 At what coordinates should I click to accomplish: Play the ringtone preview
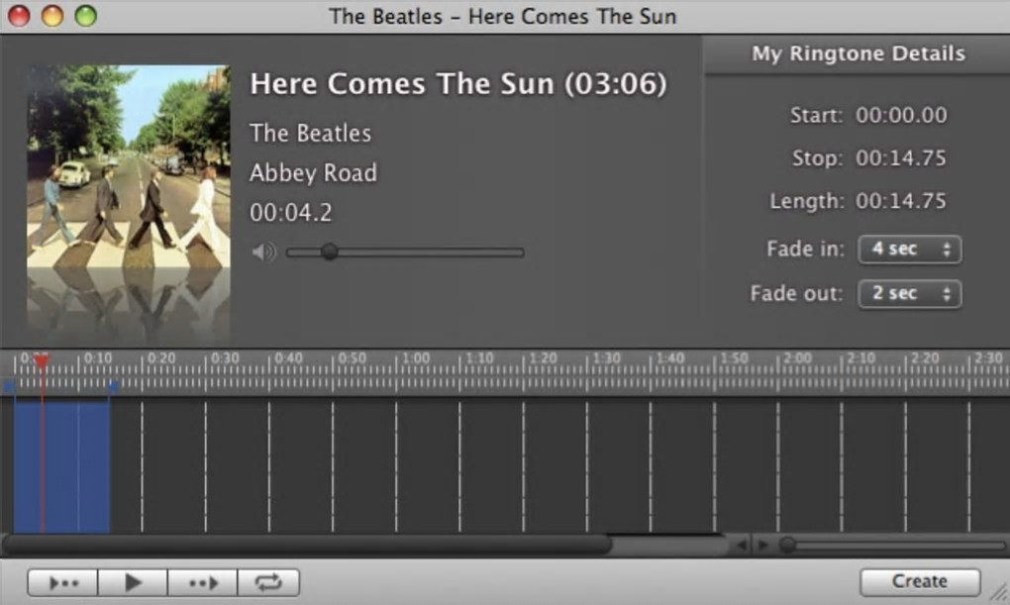point(134,582)
